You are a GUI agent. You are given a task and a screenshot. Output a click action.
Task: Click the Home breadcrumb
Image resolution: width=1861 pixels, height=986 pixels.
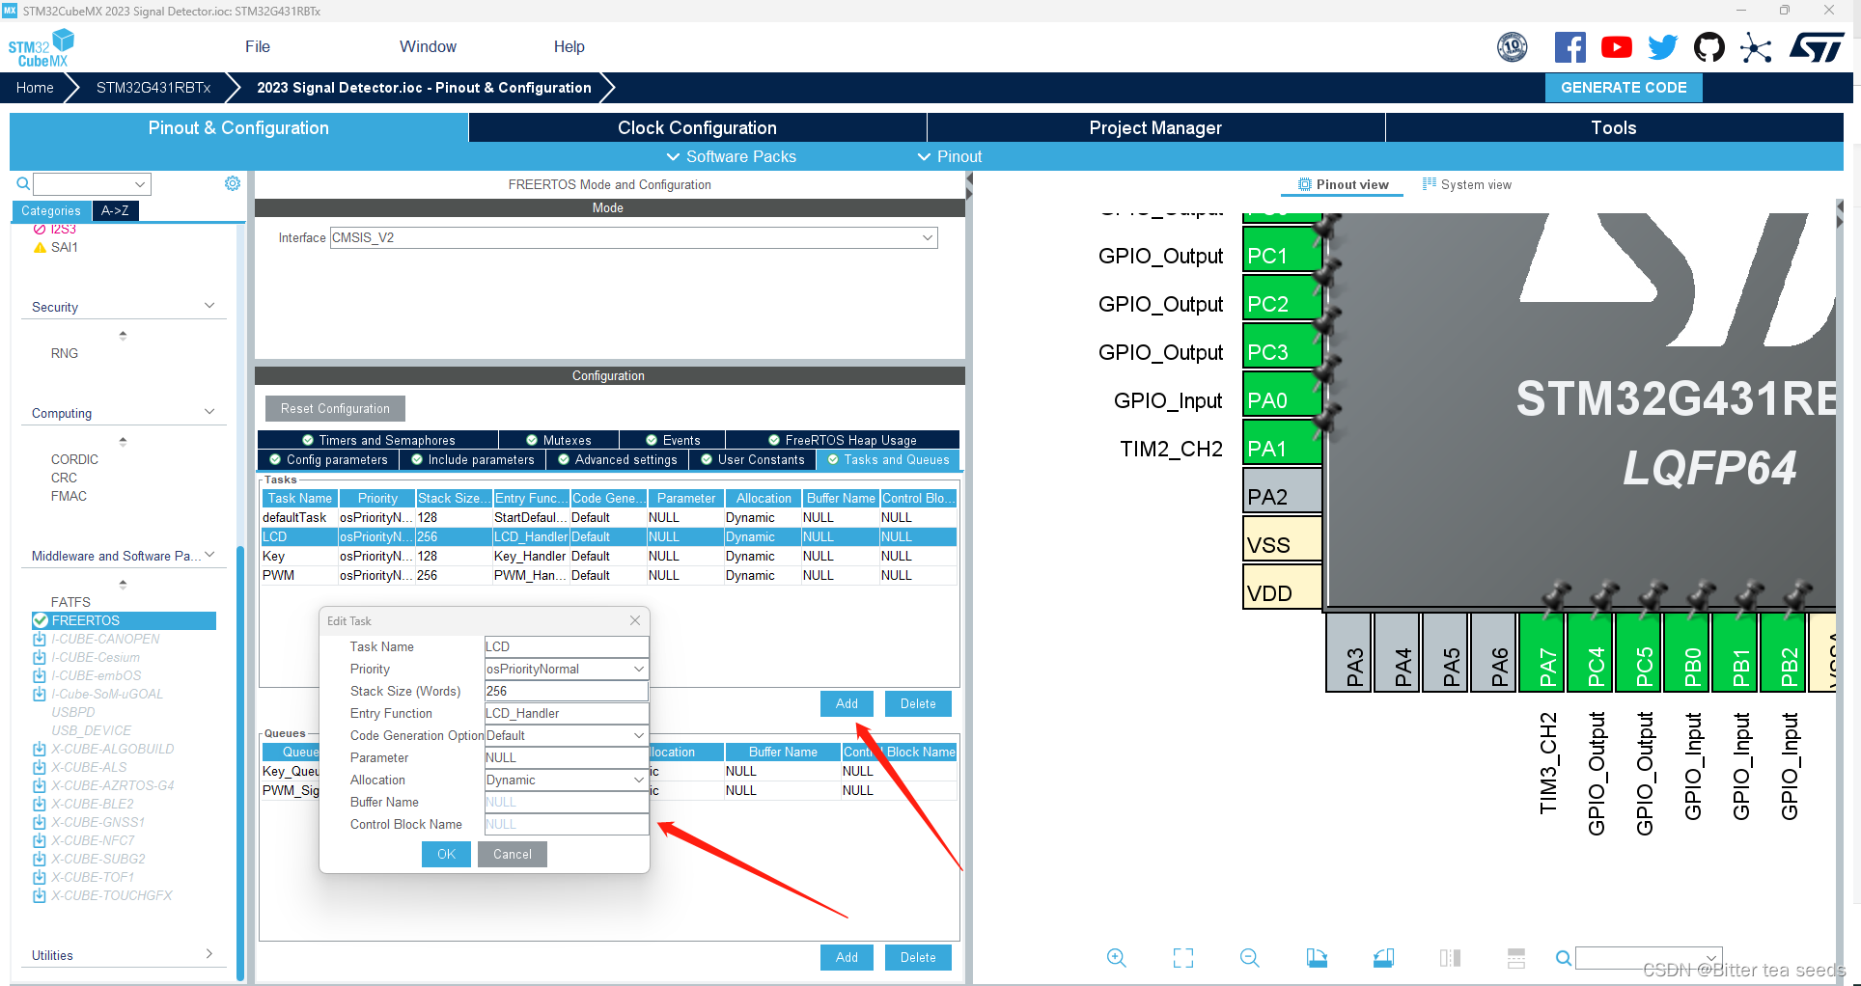[35, 87]
